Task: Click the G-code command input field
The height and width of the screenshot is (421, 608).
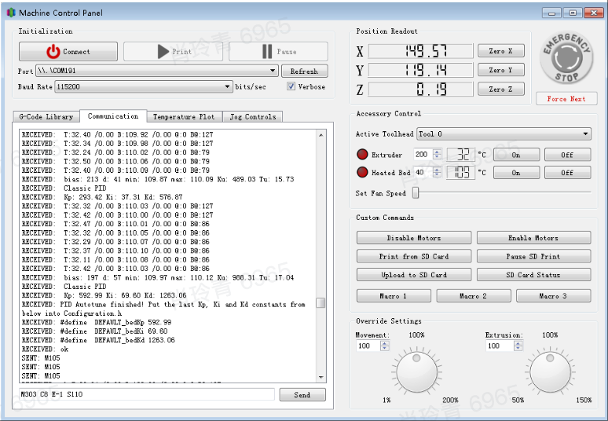Action: tap(146, 395)
